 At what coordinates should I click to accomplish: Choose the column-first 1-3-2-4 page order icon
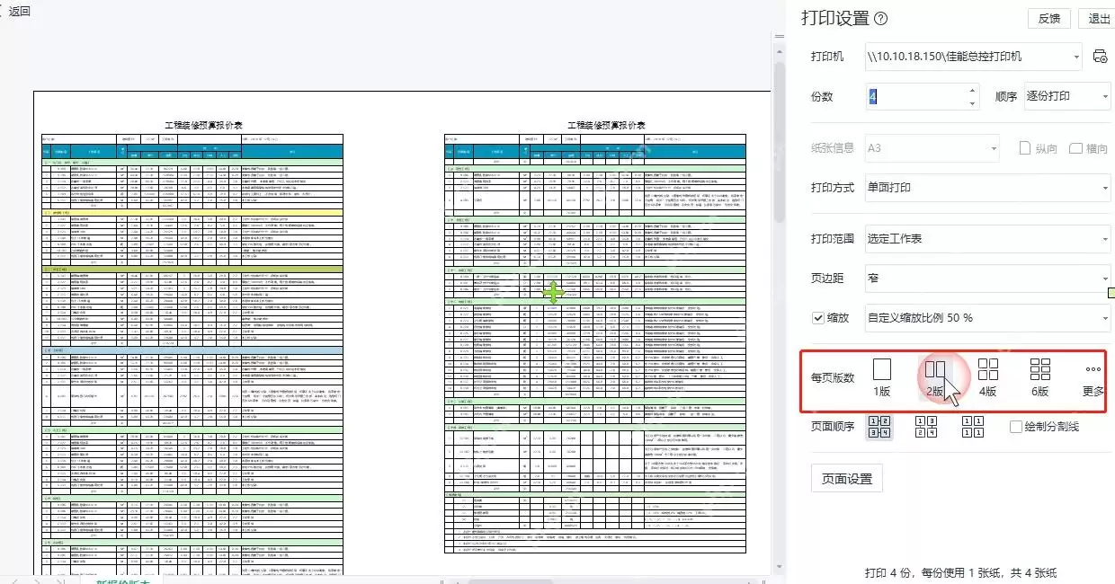(926, 427)
